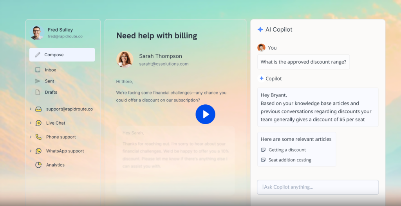Click the Sent paper plane icon

38,81
